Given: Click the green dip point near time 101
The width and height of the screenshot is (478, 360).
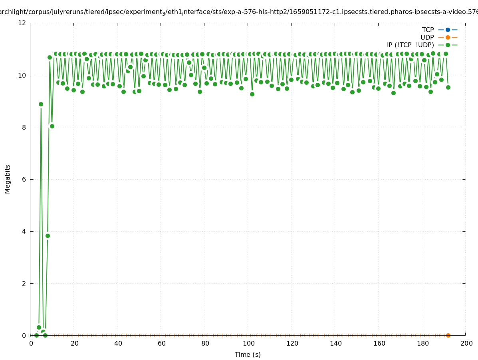Looking at the screenshot, I should (x=252, y=94).
